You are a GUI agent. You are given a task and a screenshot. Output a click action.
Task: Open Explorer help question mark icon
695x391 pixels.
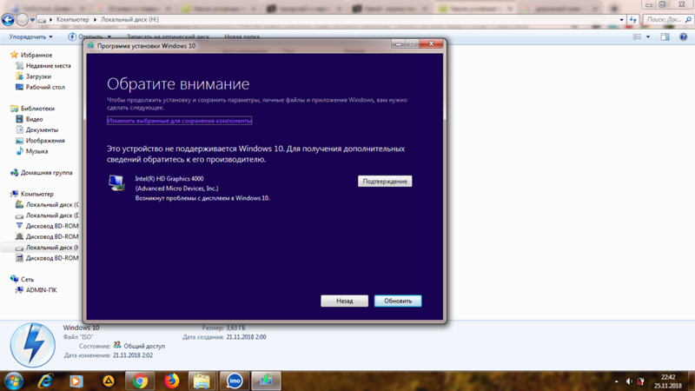(x=684, y=36)
